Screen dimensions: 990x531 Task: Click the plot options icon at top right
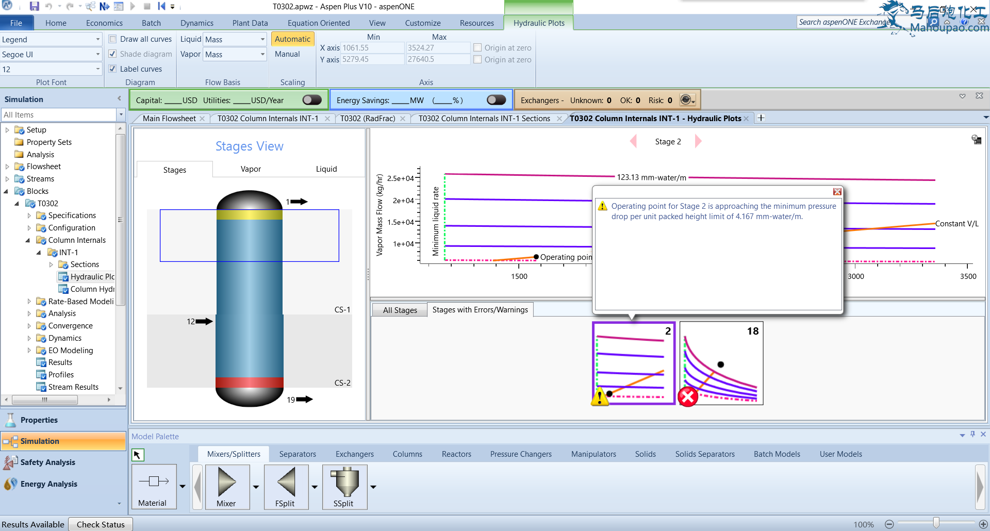976,139
